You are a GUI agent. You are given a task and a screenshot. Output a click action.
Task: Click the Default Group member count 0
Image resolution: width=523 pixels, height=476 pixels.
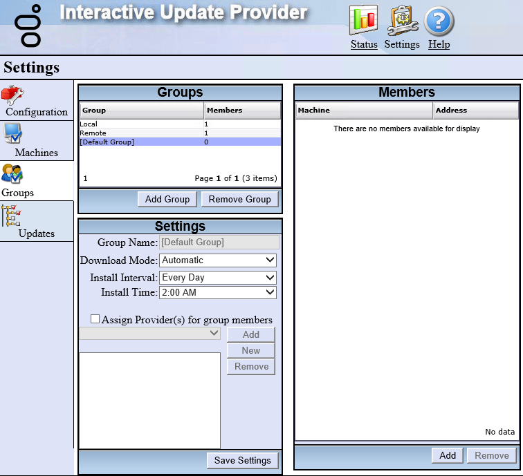[206, 142]
